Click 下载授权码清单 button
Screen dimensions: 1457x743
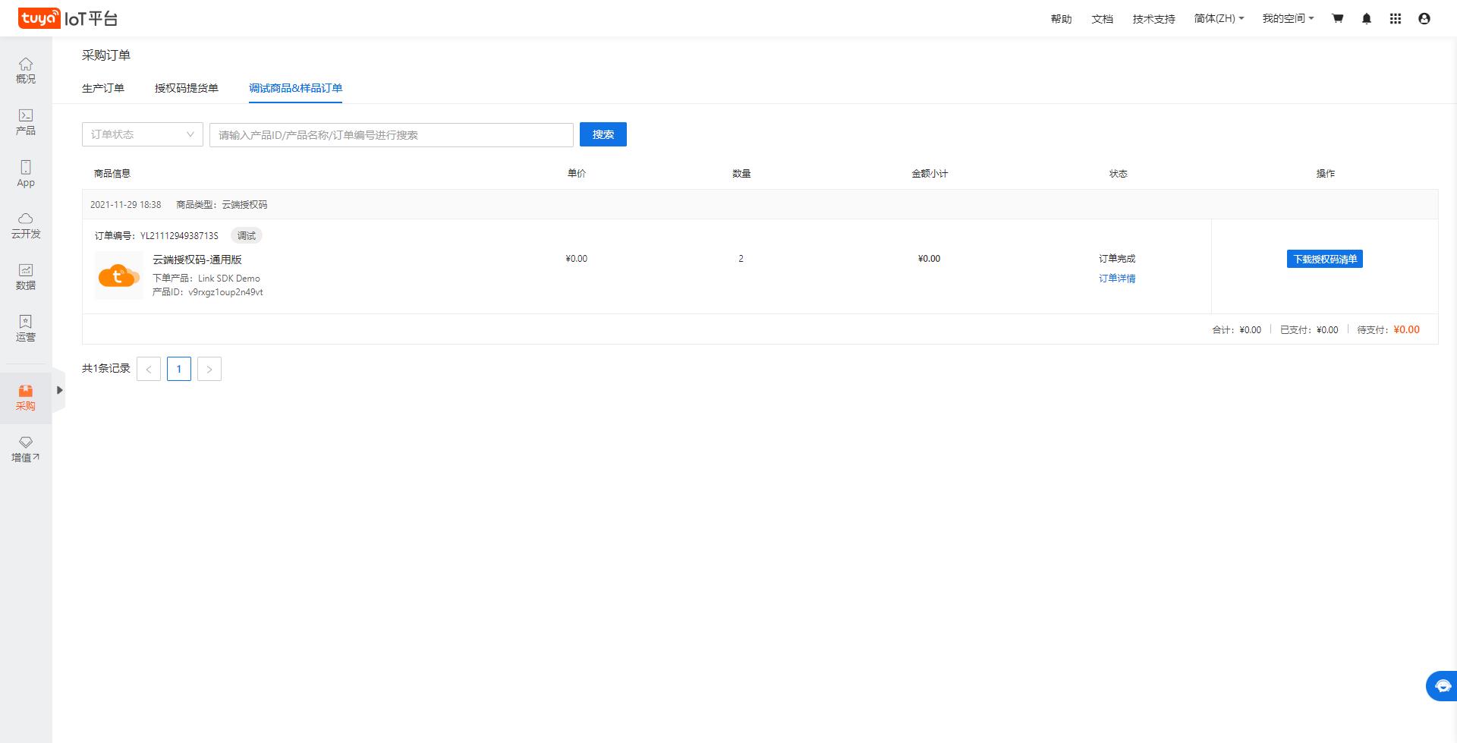(x=1325, y=259)
